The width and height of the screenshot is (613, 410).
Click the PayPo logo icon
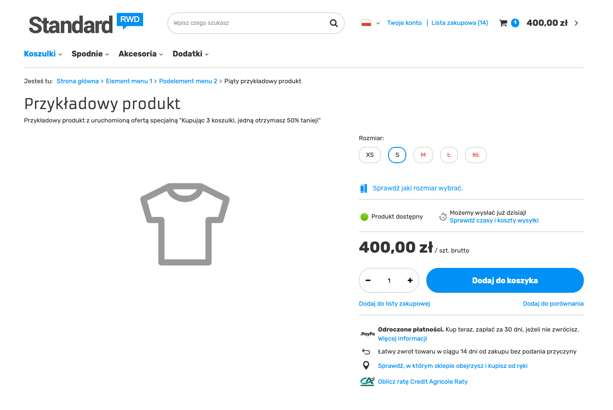[367, 334]
